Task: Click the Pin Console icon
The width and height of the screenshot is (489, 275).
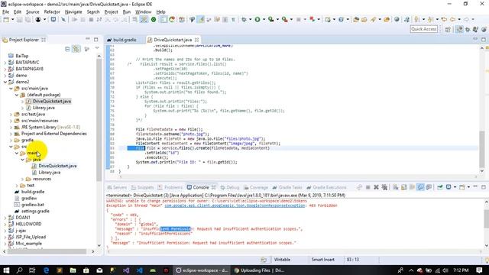Action: tap(440, 187)
